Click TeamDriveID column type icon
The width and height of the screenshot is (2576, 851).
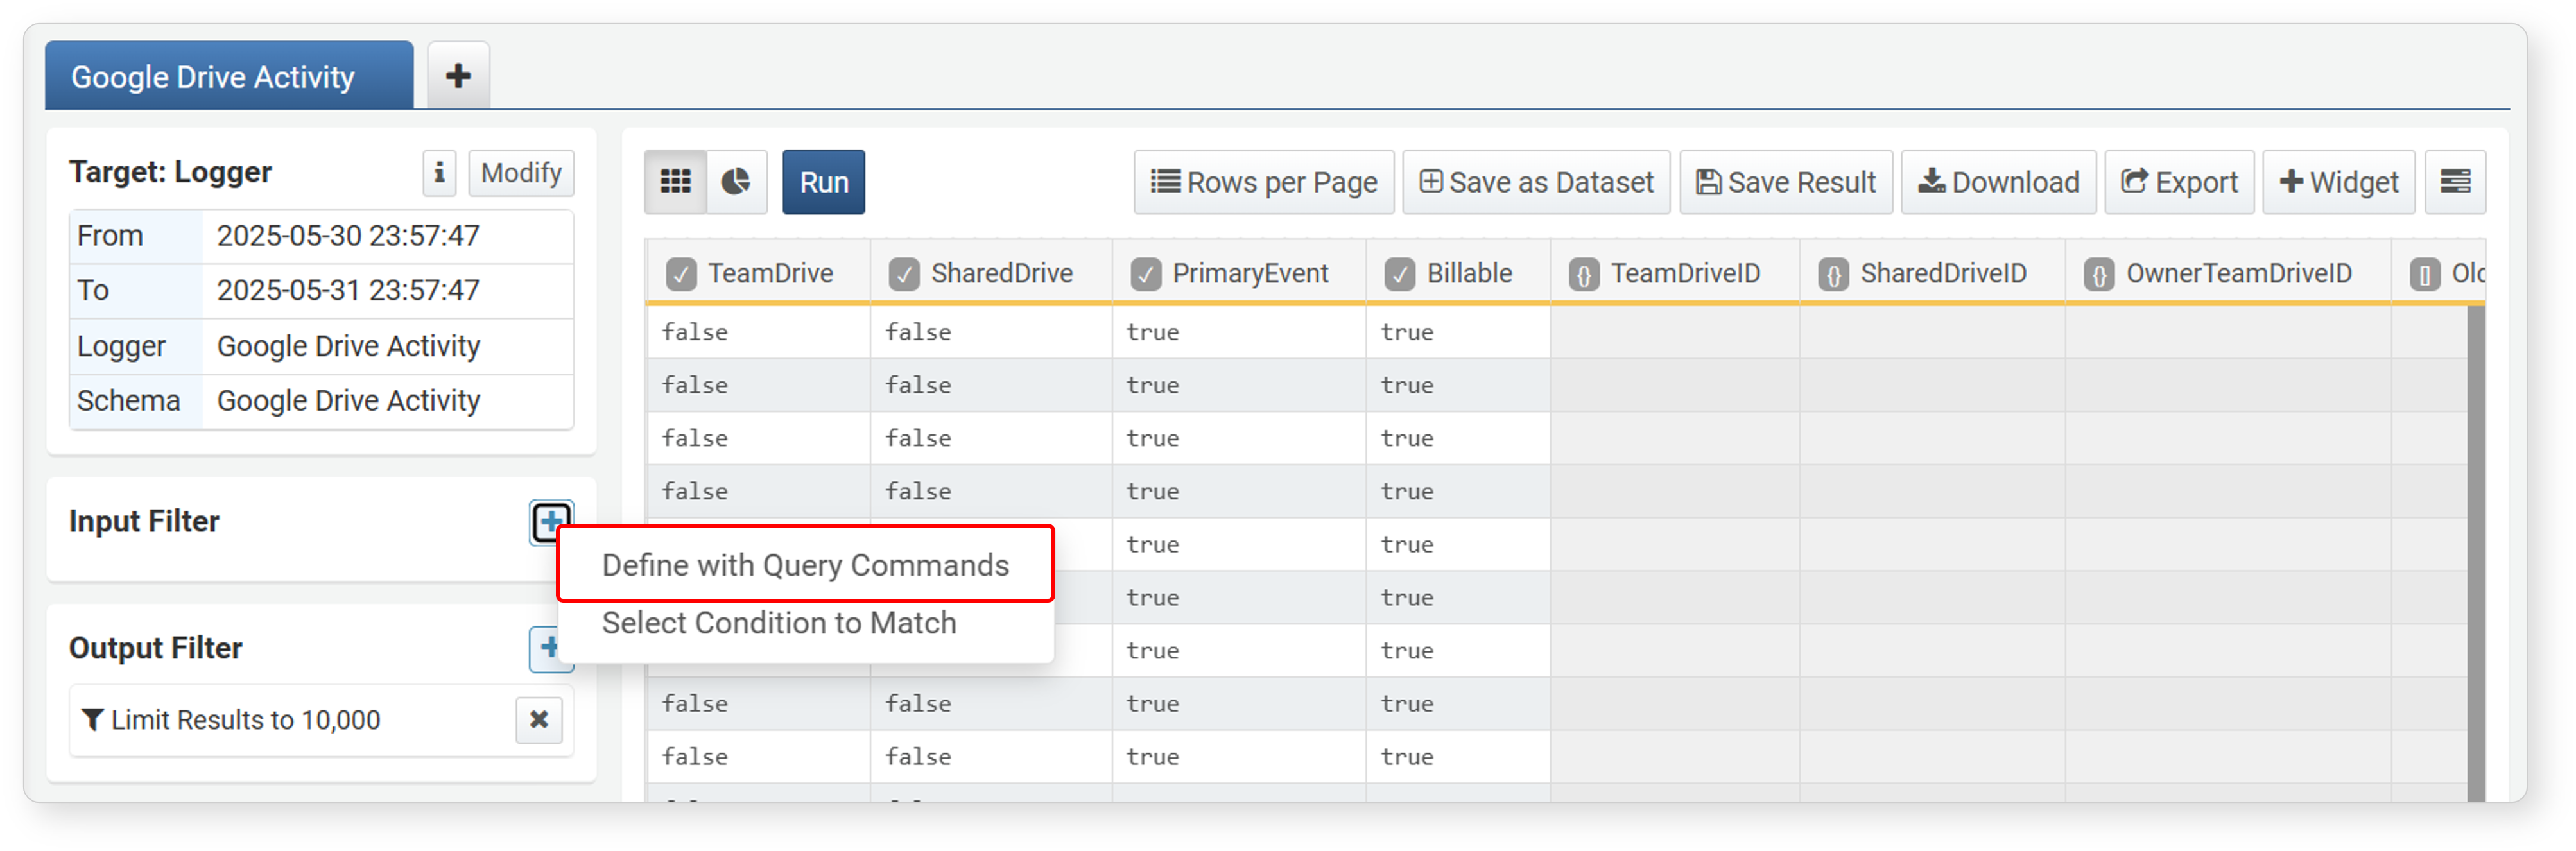pos(1584,274)
